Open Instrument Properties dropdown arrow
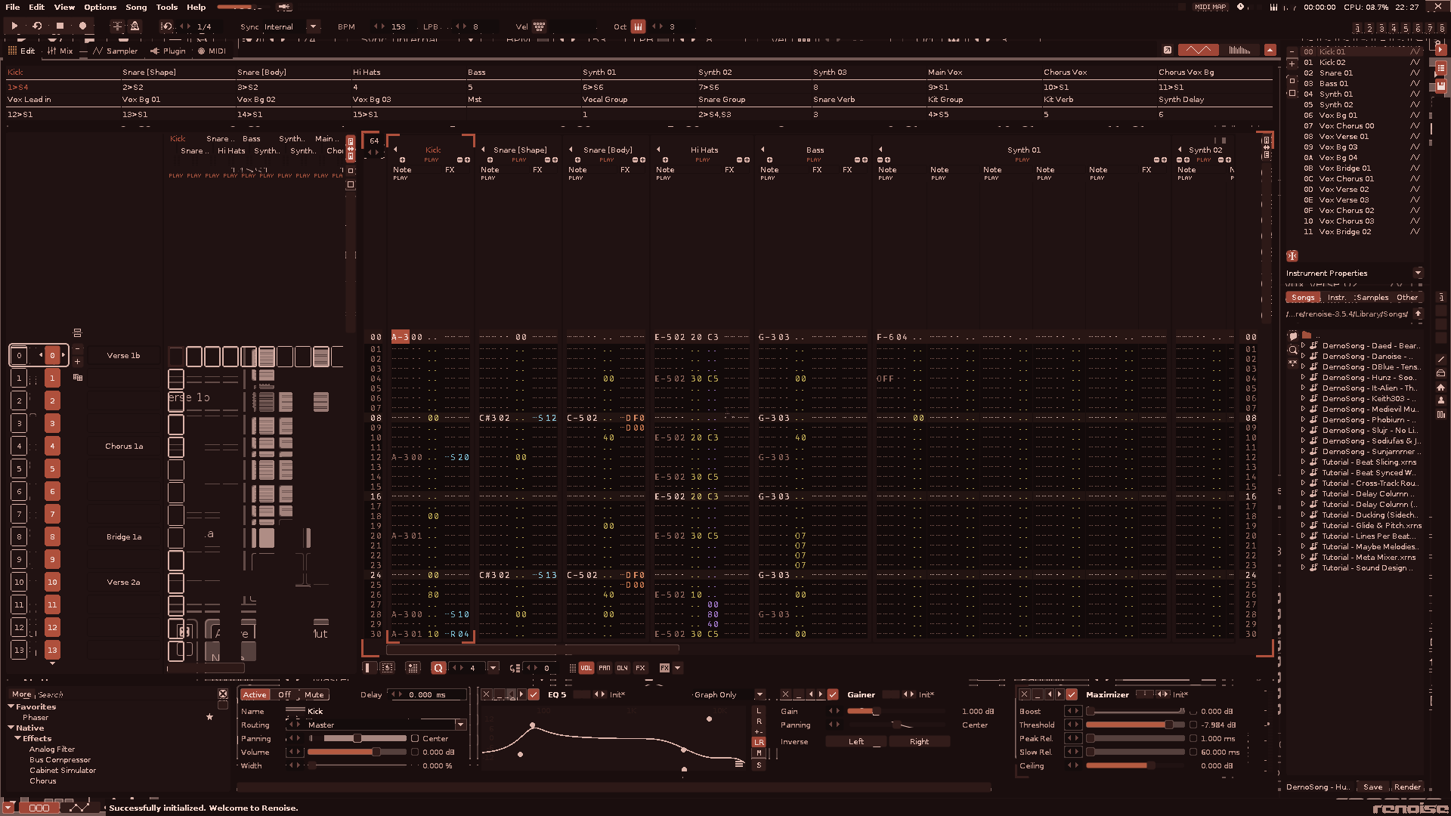The height and width of the screenshot is (816, 1451). click(x=1418, y=273)
